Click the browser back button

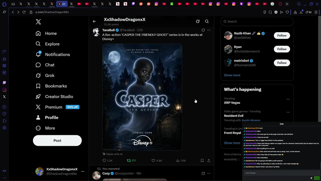[x=13, y=12]
